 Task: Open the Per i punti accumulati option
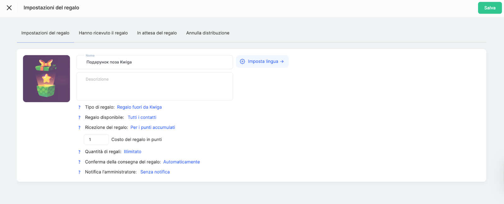152,127
